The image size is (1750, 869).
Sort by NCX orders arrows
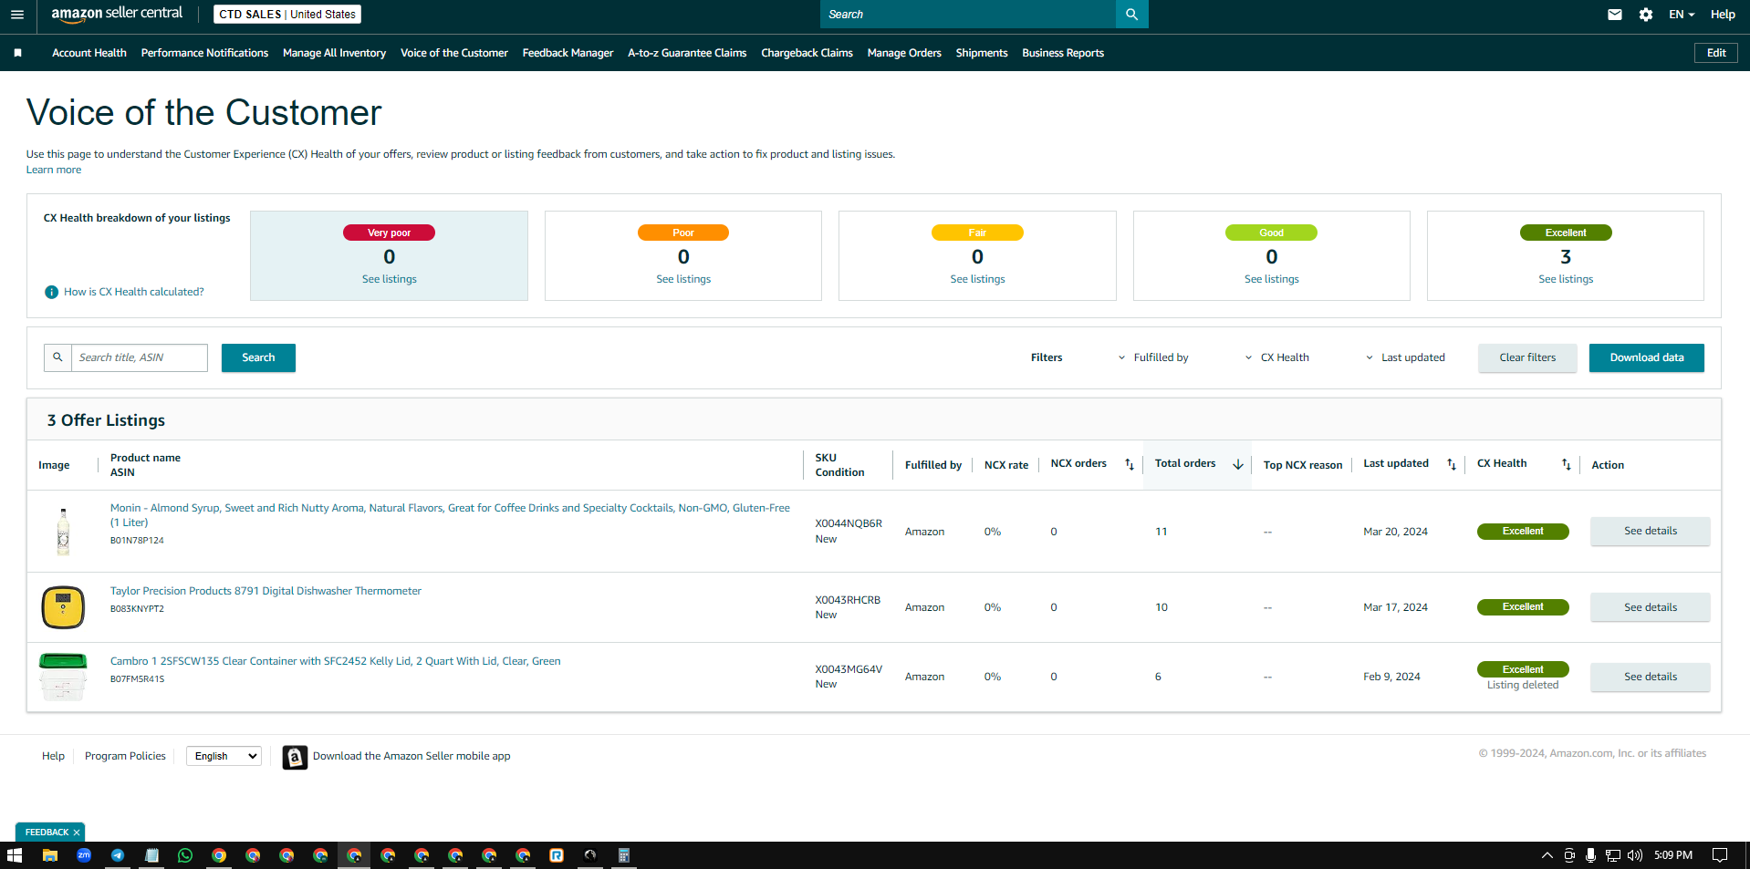tap(1130, 464)
